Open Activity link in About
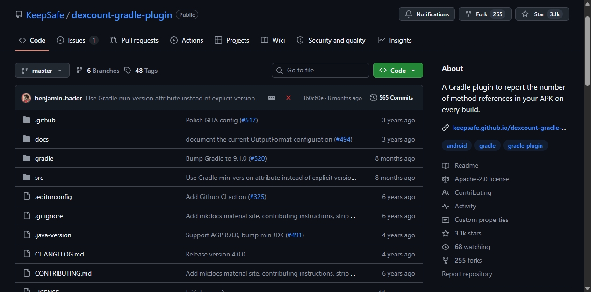This screenshot has height=292, width=591. click(459, 206)
